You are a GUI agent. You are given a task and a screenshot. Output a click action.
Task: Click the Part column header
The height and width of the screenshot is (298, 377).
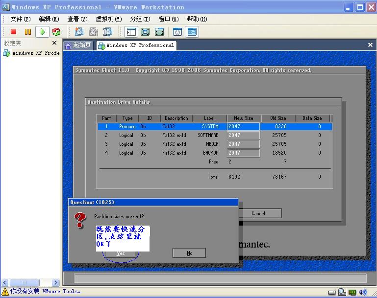click(106, 118)
